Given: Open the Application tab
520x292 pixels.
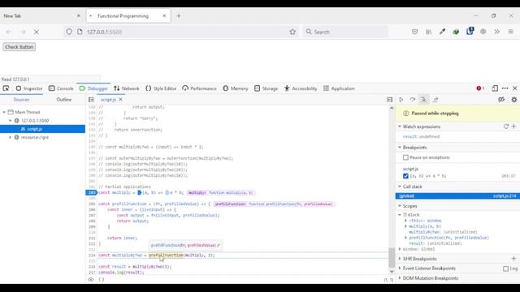Looking at the screenshot, I should tap(339, 88).
